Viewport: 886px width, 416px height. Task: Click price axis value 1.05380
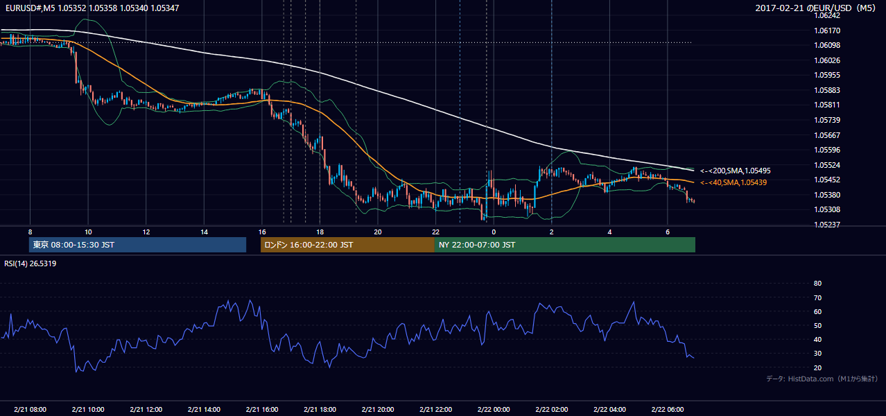click(826, 195)
